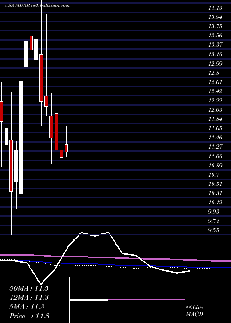This screenshot has width=231, height=323.
Task: Click the tallest white candlestick body
Action: click(21, 138)
